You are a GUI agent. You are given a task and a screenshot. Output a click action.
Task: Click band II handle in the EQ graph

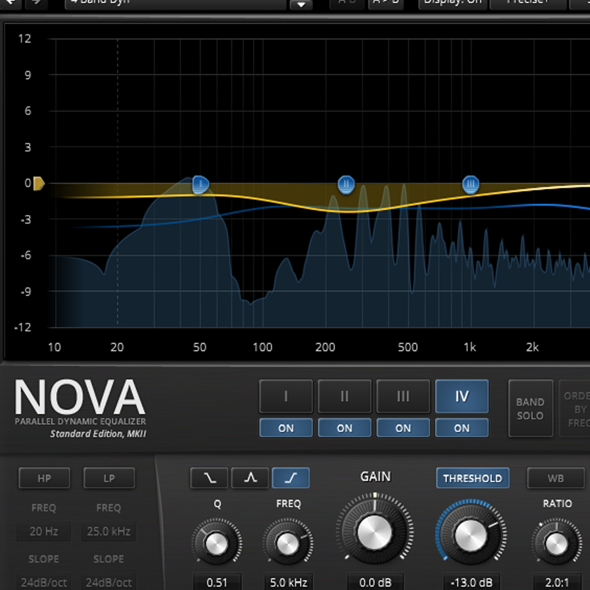point(346,185)
